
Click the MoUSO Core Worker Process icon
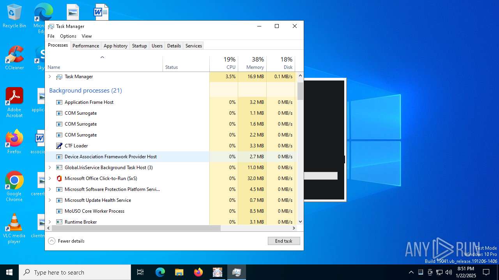coord(59,211)
